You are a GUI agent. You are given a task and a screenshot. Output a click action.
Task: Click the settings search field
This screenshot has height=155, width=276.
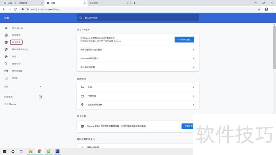pyautogui.click(x=138, y=18)
